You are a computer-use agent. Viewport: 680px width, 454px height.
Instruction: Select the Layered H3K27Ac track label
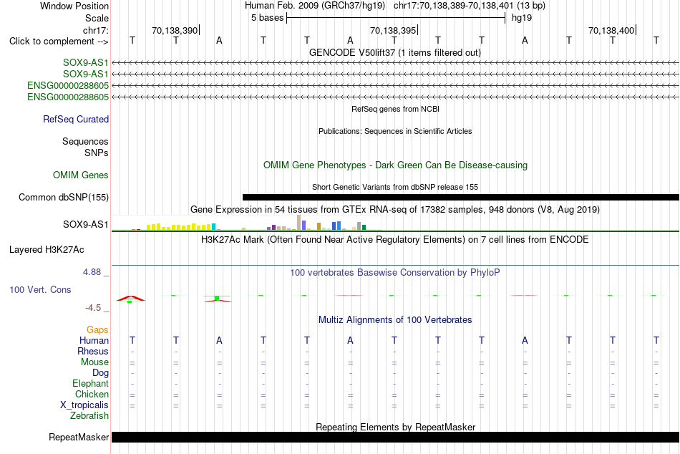47,250
